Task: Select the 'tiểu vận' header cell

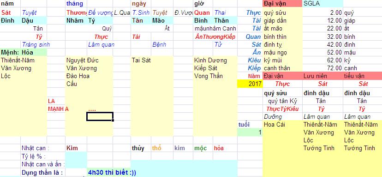Action: 363,76
